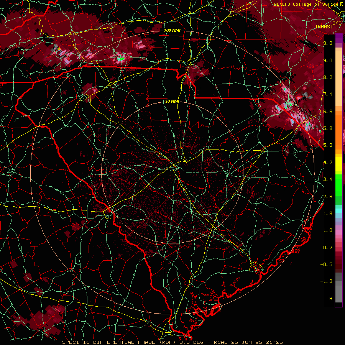Click the 2.6 value on the scale
The image size is (345, 345).
click(328, 197)
